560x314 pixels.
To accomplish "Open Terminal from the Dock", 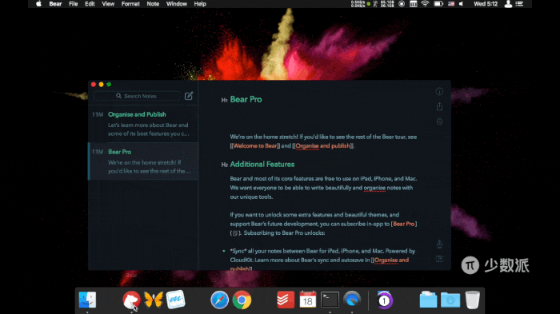I will [x=330, y=300].
